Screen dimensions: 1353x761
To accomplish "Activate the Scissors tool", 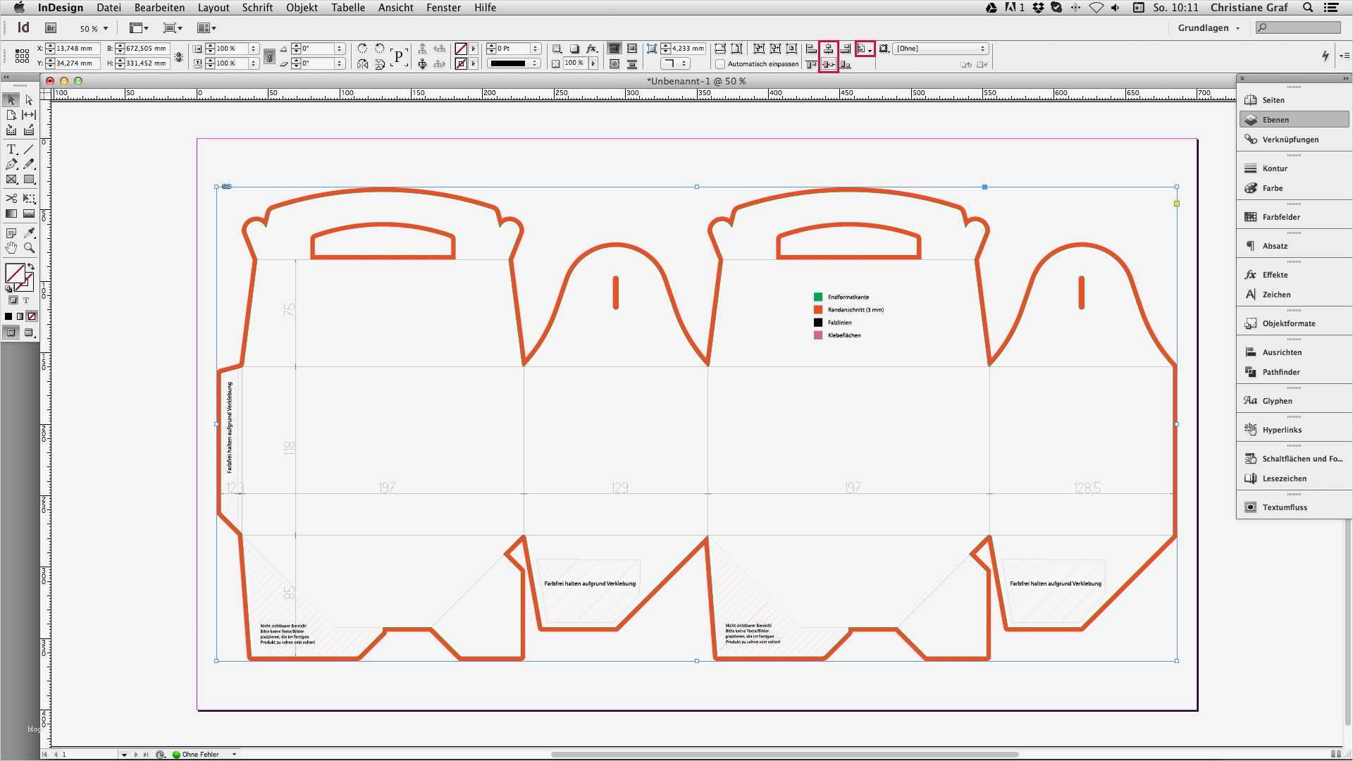I will tap(11, 199).
